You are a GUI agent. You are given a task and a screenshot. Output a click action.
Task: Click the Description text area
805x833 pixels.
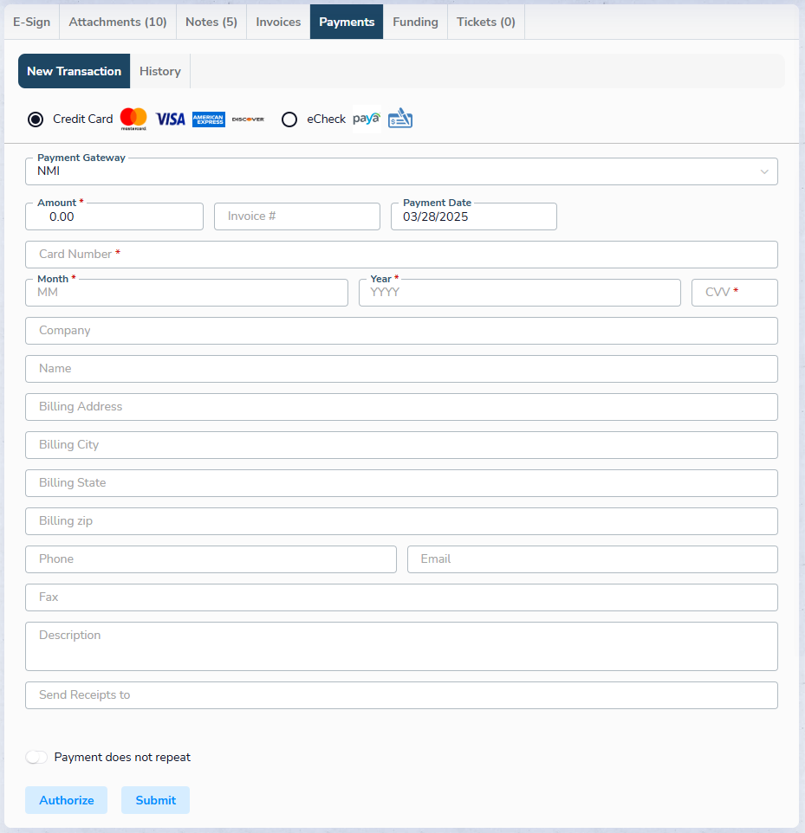401,647
